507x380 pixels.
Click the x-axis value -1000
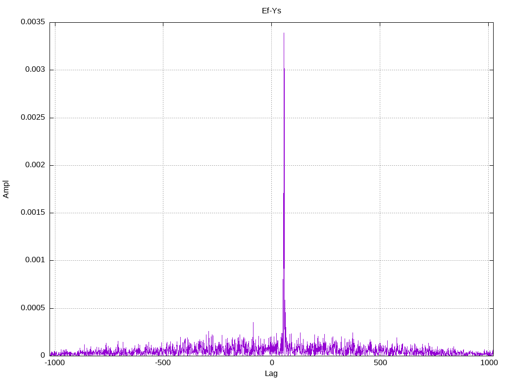54,363
